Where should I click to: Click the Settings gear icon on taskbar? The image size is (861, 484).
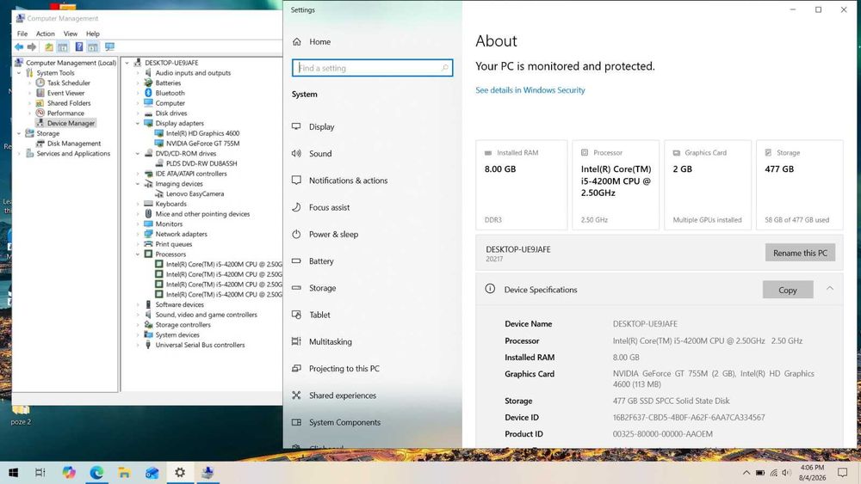180,473
